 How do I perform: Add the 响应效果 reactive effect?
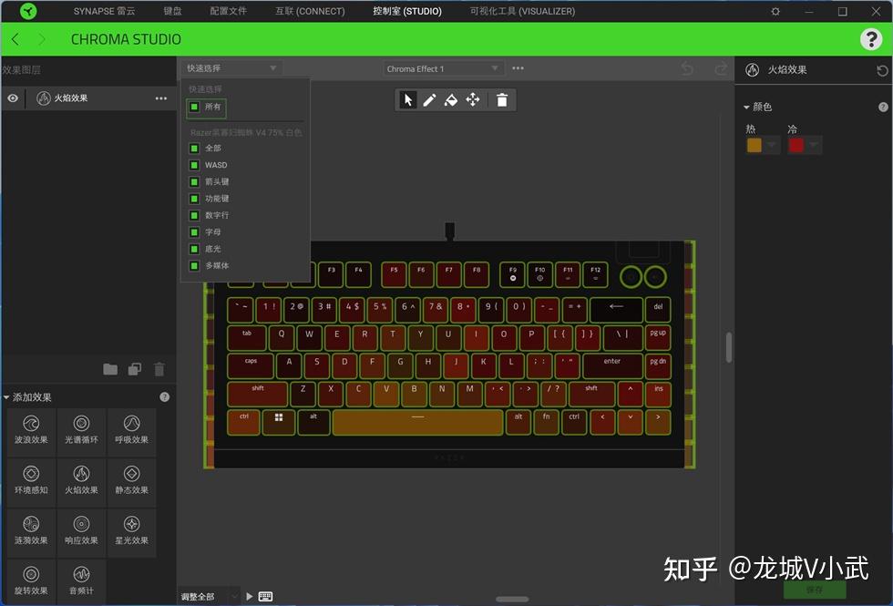pyautogui.click(x=81, y=531)
